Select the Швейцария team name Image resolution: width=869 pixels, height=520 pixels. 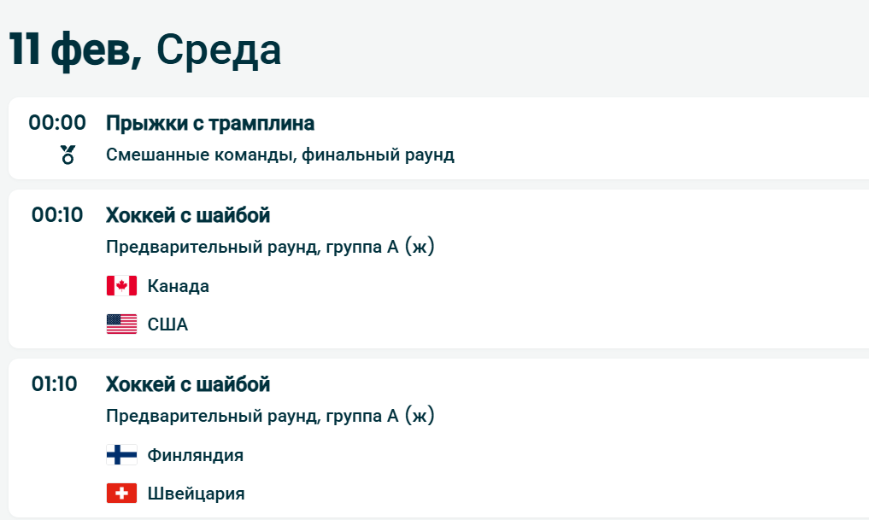196,494
